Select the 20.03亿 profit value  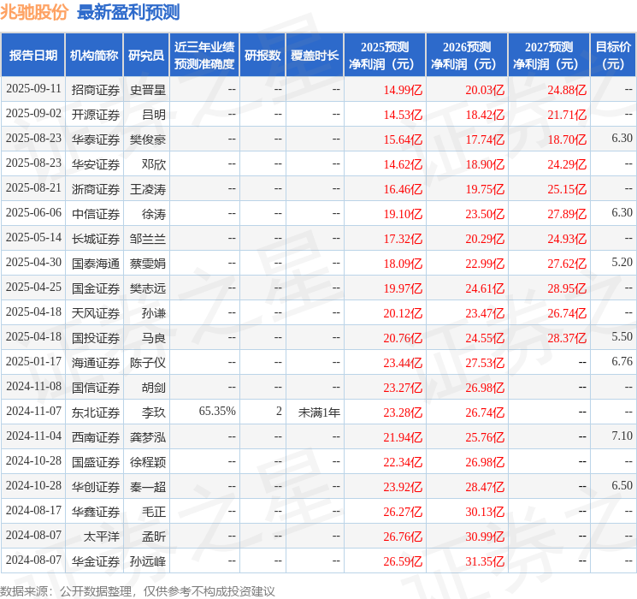[485, 90]
